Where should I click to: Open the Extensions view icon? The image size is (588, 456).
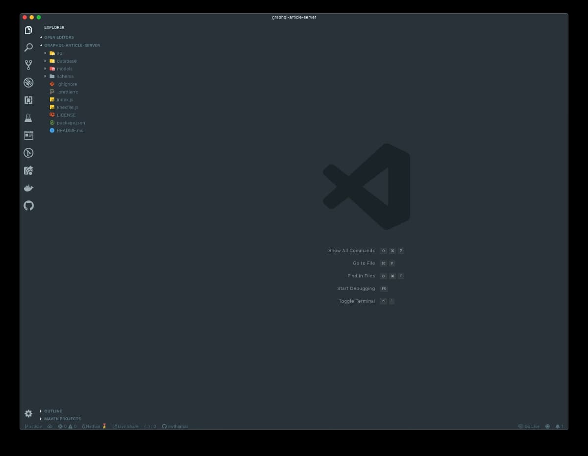[28, 100]
